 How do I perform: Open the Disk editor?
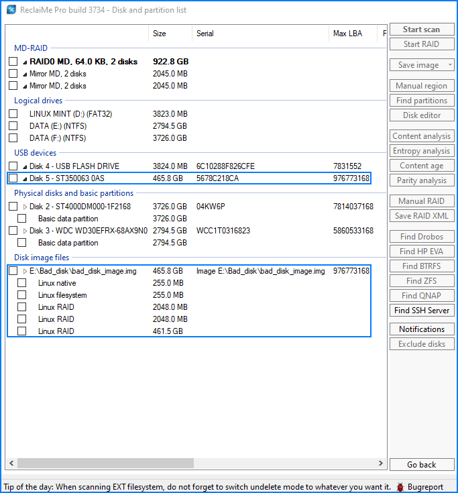pos(422,115)
